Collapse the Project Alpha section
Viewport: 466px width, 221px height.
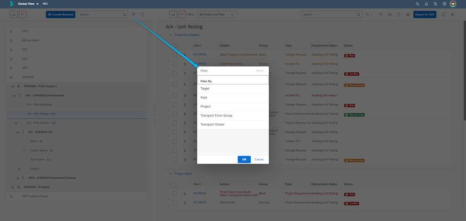(170, 174)
